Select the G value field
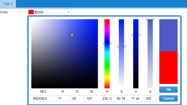Viewport: 187px width, 105px height. 77,99
